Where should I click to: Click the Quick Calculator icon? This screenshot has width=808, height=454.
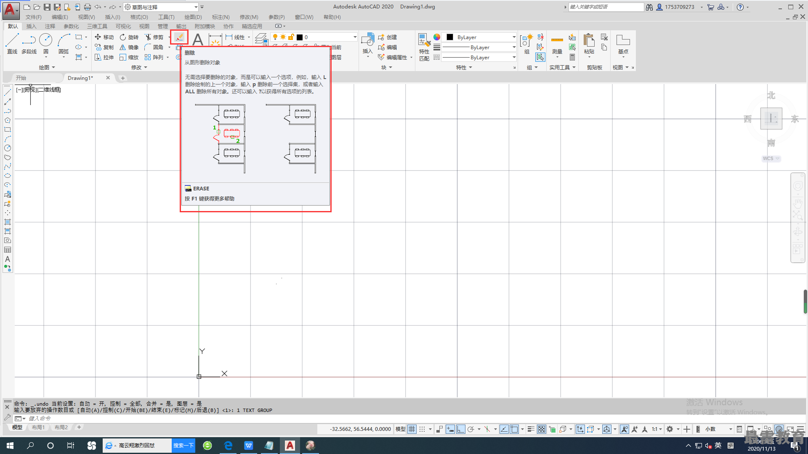tap(572, 57)
